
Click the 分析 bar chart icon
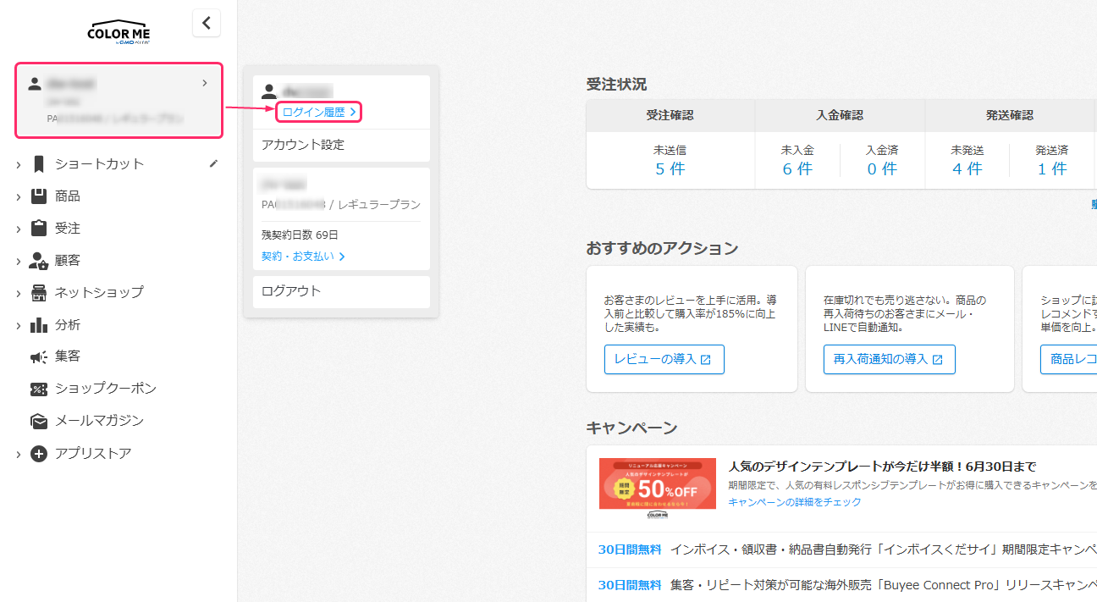click(x=39, y=325)
